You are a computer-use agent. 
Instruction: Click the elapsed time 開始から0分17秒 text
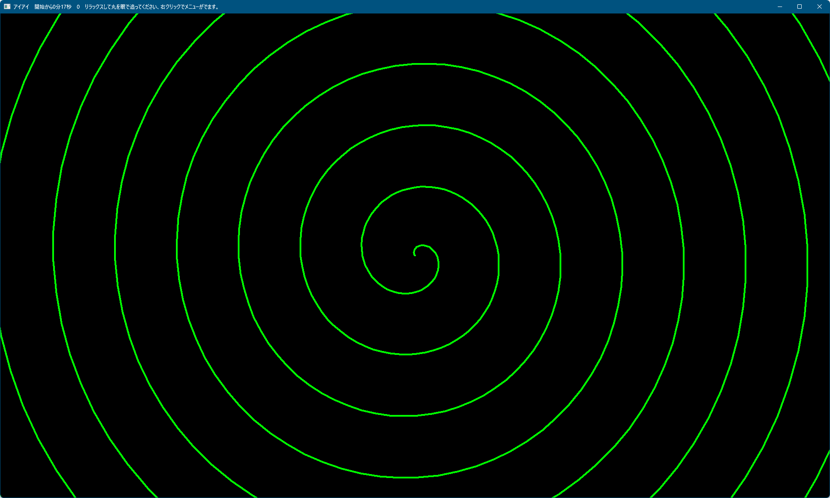tap(53, 7)
